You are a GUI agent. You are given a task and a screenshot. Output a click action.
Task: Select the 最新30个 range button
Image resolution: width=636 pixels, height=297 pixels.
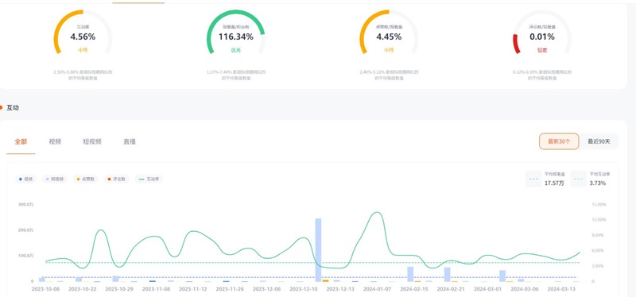click(559, 141)
